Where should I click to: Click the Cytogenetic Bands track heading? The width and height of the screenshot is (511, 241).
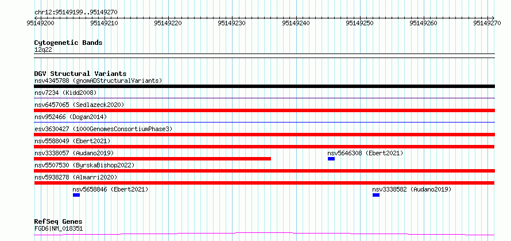68,43
